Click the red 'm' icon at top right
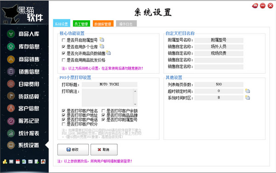 click(255, 6)
